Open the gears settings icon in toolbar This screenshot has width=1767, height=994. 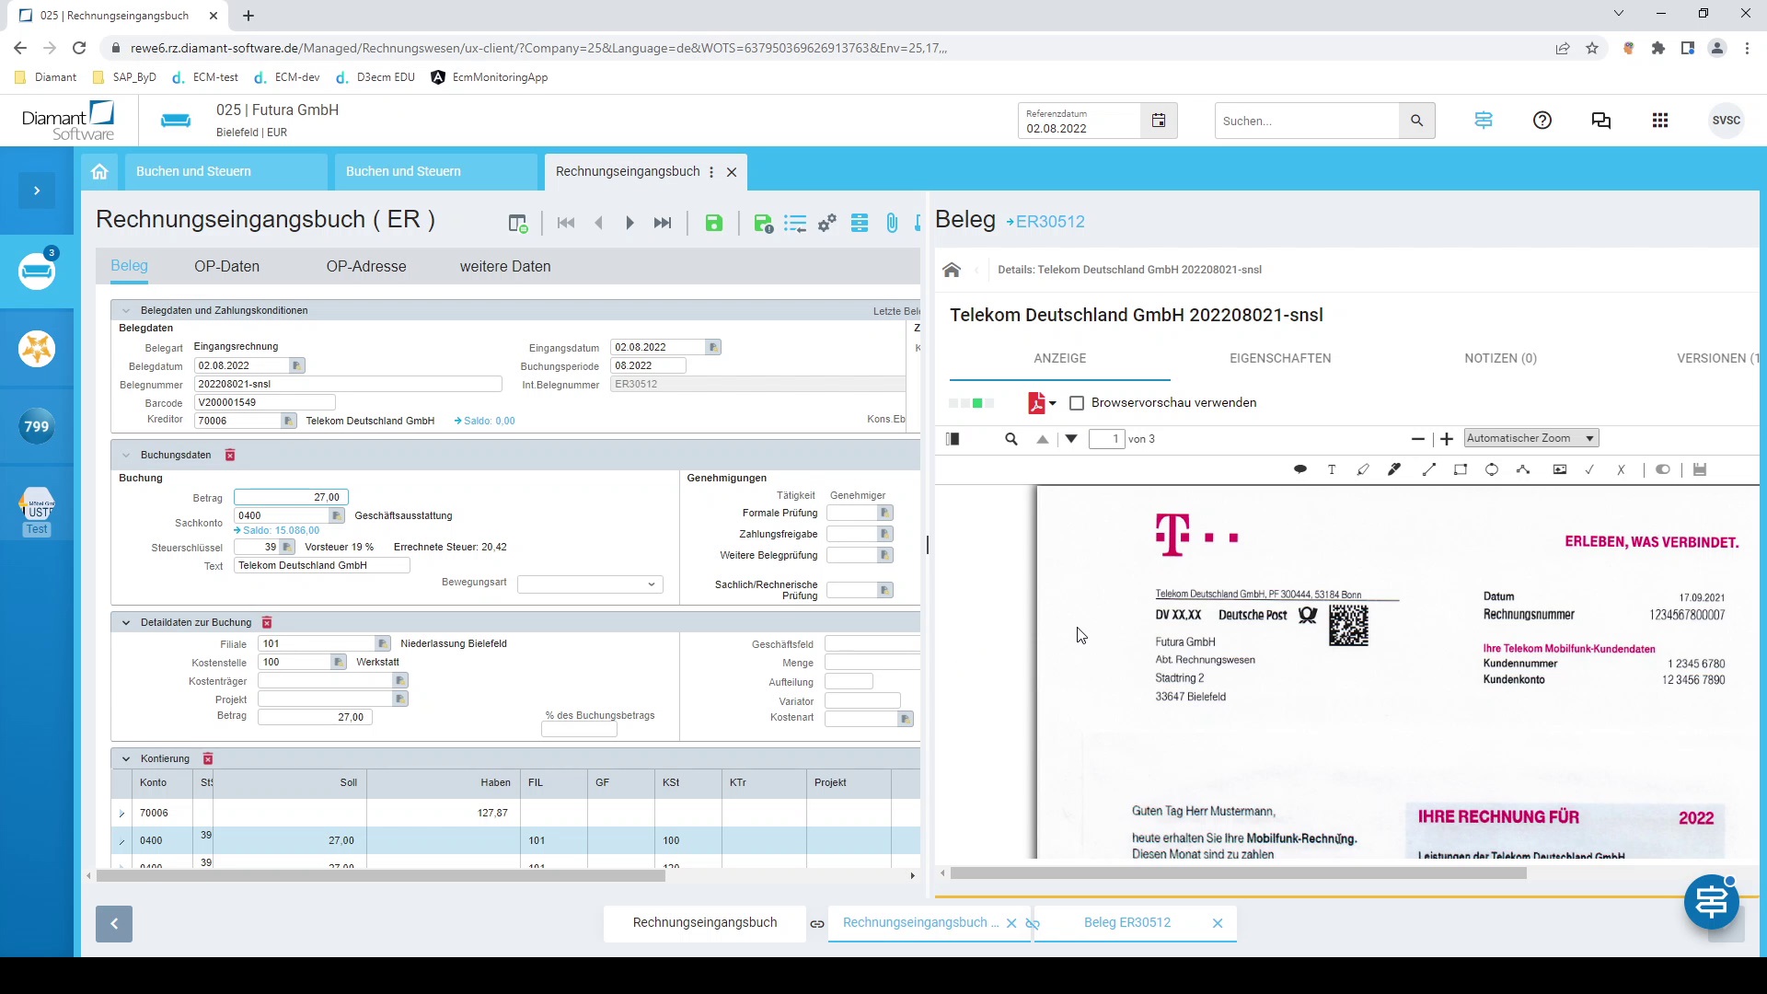827,224
